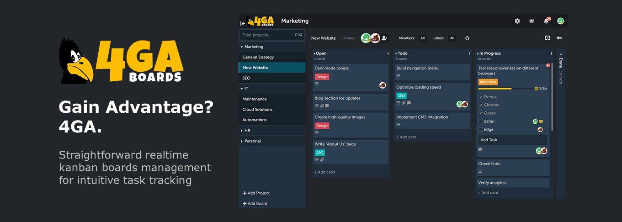Check the Edge task checkbox
Screen dimensions: 622x222
click(x=481, y=130)
